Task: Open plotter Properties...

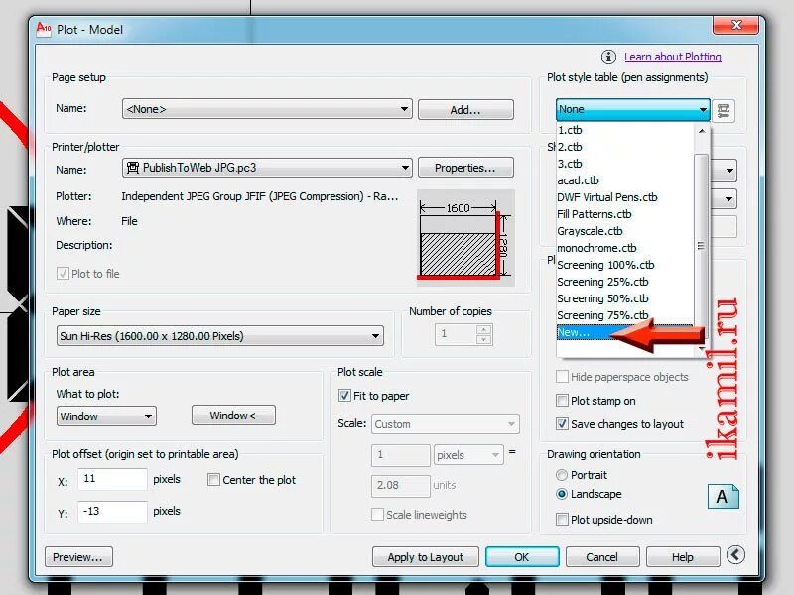Action: click(x=465, y=168)
